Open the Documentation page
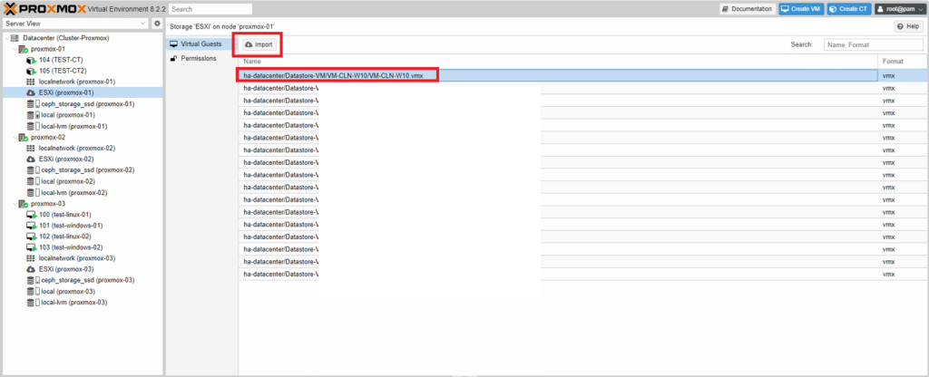This screenshot has width=929, height=377. click(748, 9)
